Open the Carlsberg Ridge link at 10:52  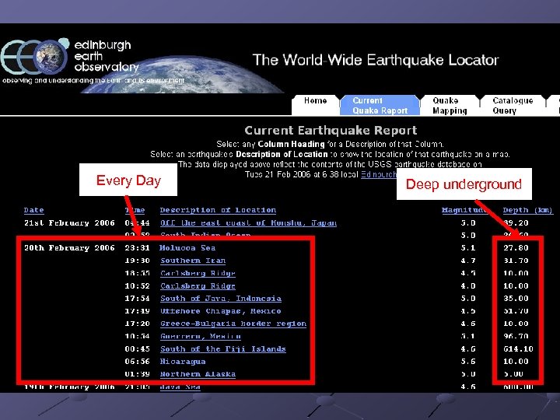coord(198,285)
